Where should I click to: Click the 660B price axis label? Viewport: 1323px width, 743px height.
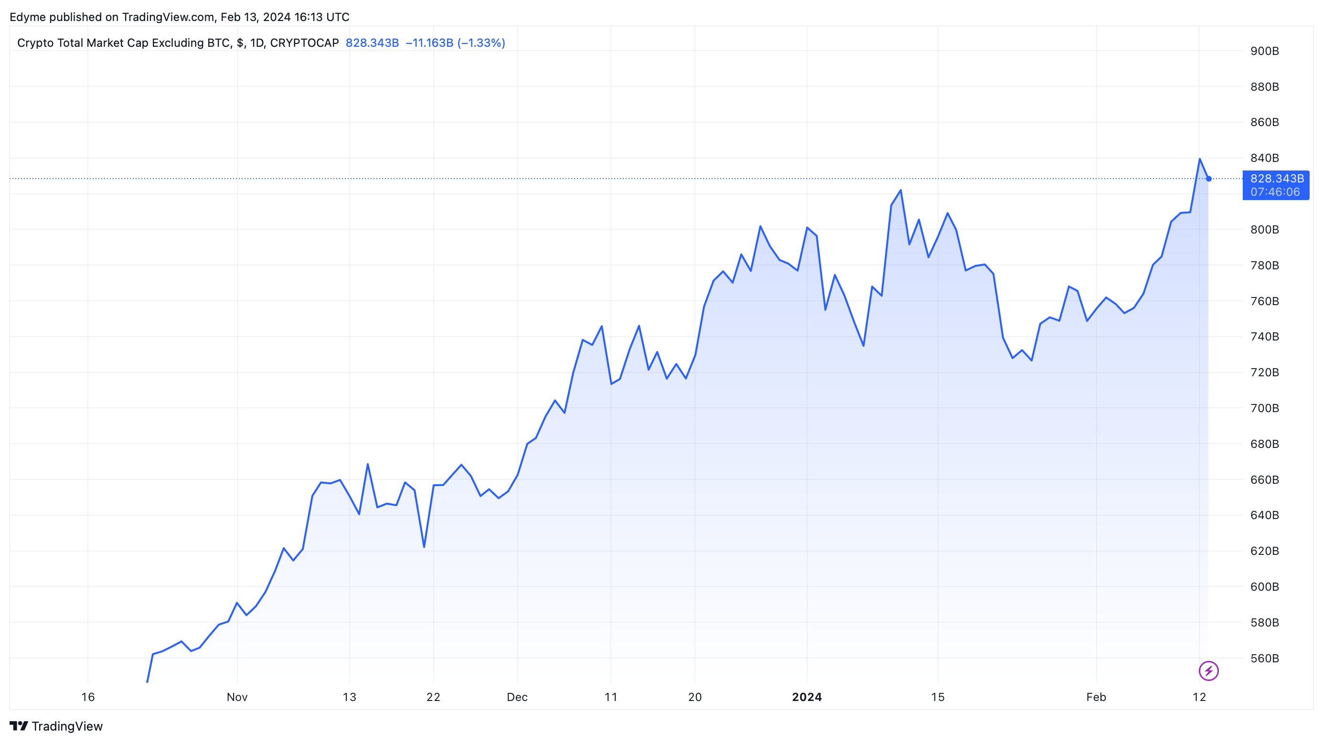coord(1264,479)
